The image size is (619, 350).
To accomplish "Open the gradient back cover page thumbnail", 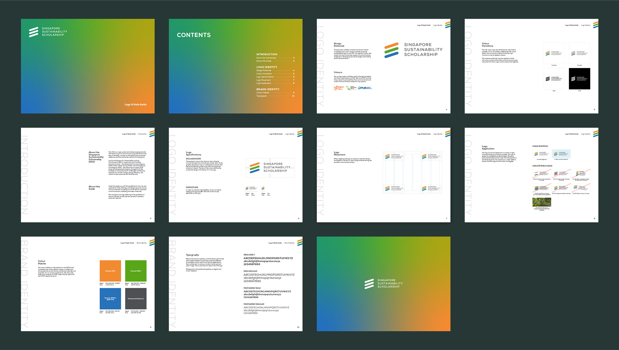I will pos(383,284).
